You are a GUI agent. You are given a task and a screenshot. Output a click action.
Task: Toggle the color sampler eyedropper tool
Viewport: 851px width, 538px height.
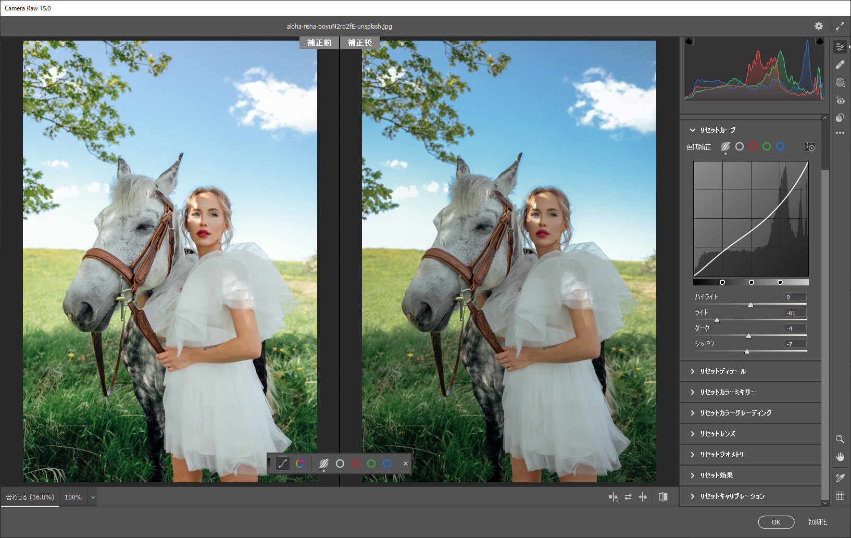click(840, 478)
